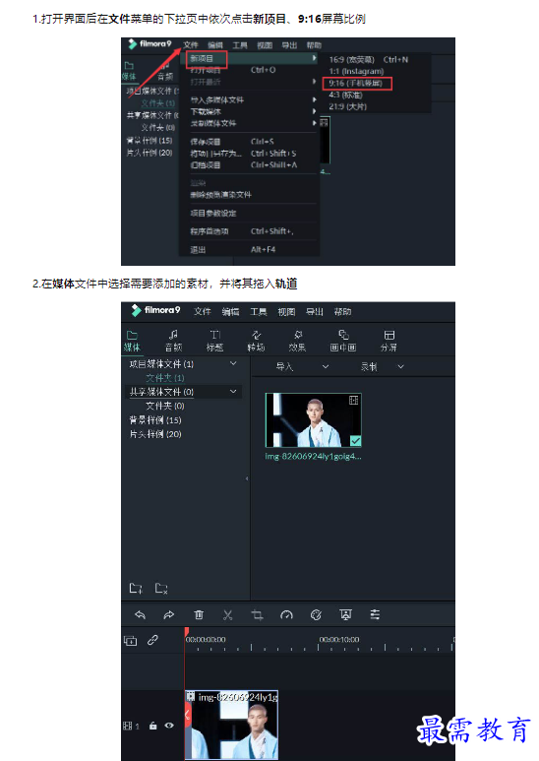
Task: Expand the 新项目 submenu arrow
Action: pos(314,58)
